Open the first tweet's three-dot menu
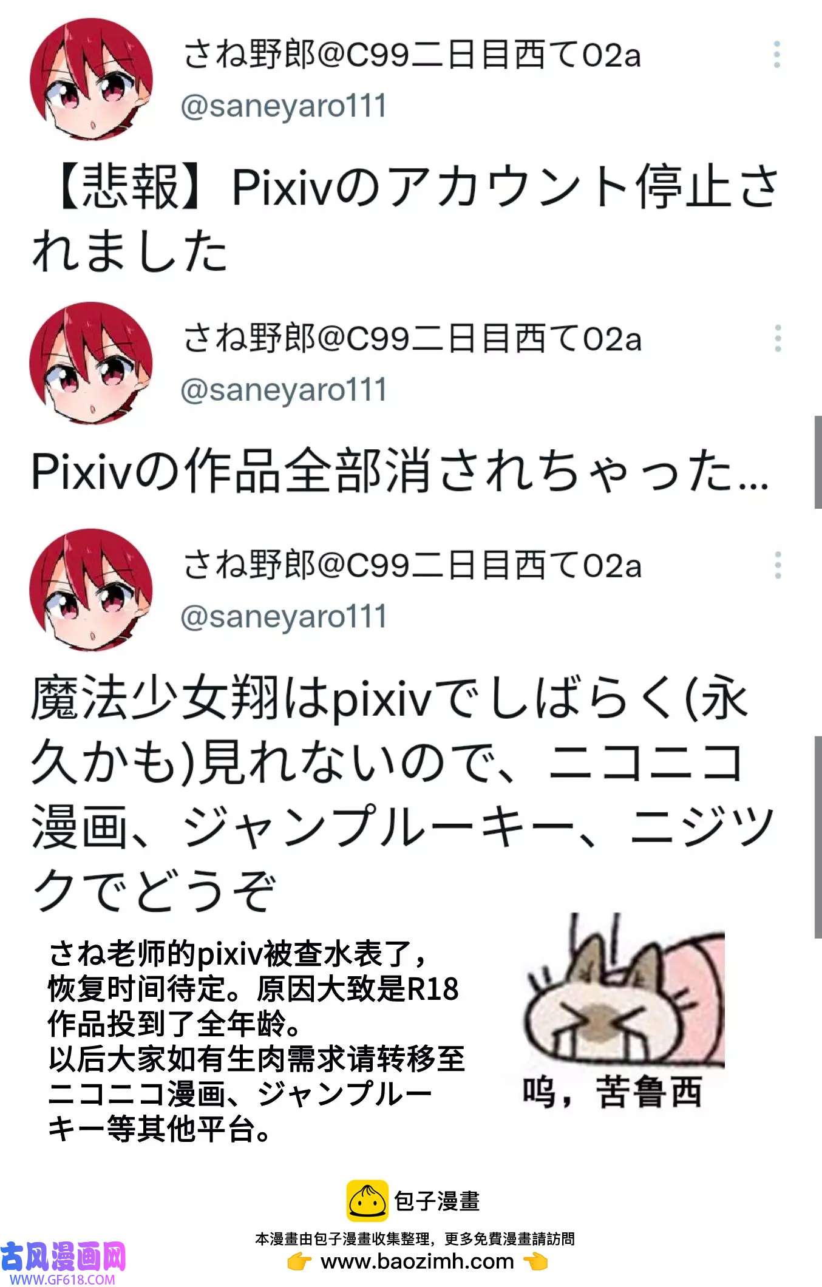The image size is (822, 1287). [776, 55]
